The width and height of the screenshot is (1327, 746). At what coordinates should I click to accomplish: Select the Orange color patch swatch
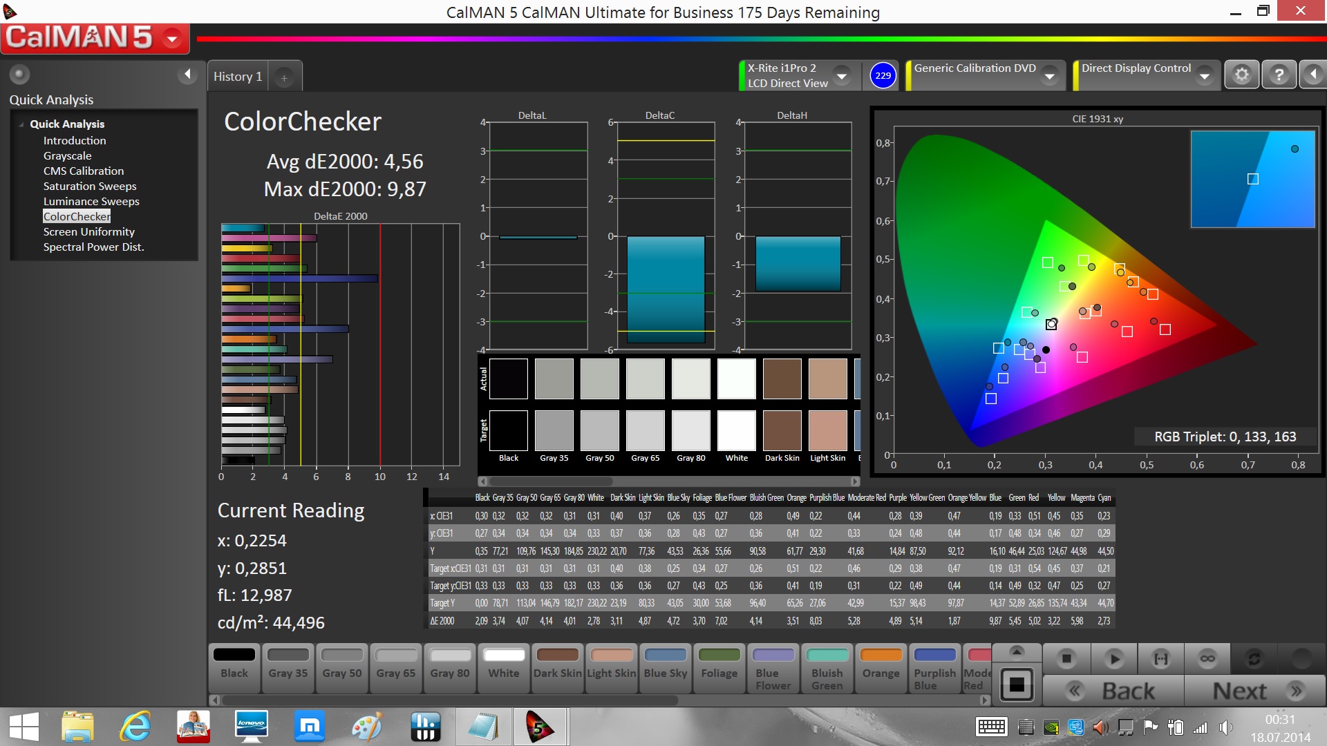881,664
